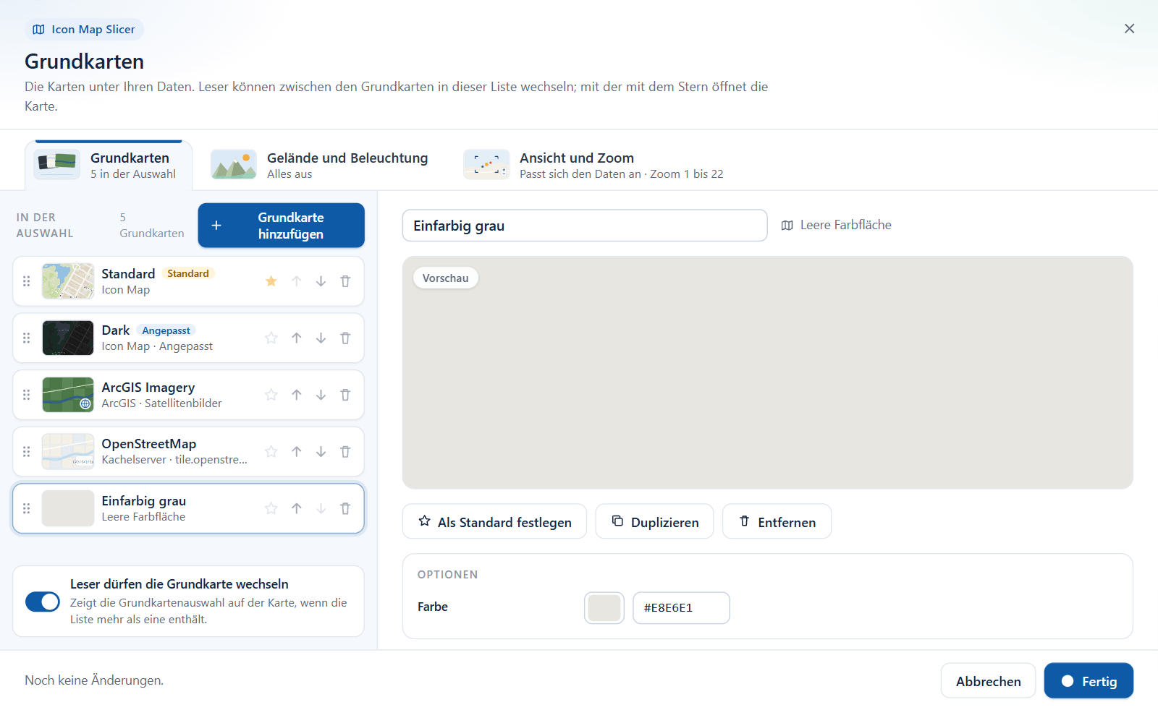This screenshot has width=1158, height=710.
Task: Close the Grundkarten dialog
Action: pos(1129,29)
